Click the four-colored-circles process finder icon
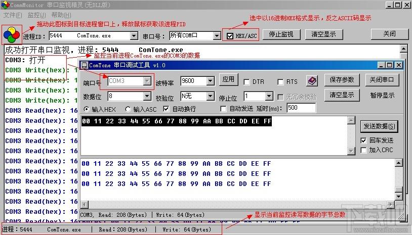412x235 pixels. pos(11,34)
